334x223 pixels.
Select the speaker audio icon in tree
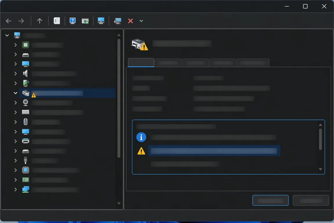tap(25, 73)
